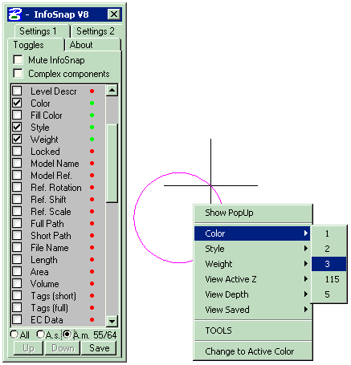Click the red dot beside Locked

point(92,152)
